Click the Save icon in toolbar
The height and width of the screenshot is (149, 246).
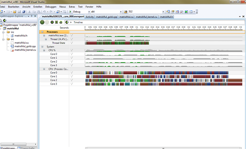click(19, 12)
